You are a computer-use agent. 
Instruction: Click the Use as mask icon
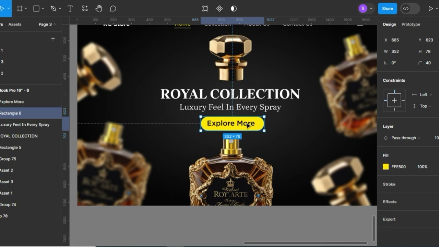tap(234, 9)
